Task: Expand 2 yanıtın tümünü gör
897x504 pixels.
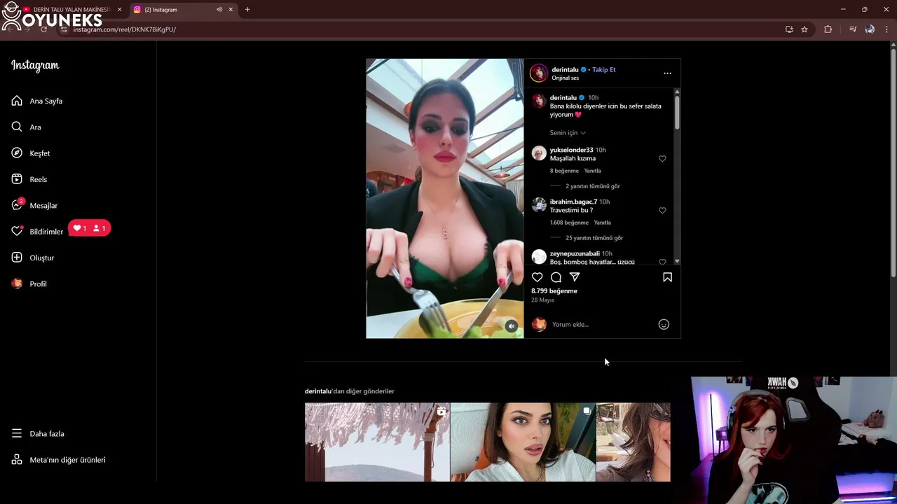Action: tap(593, 186)
